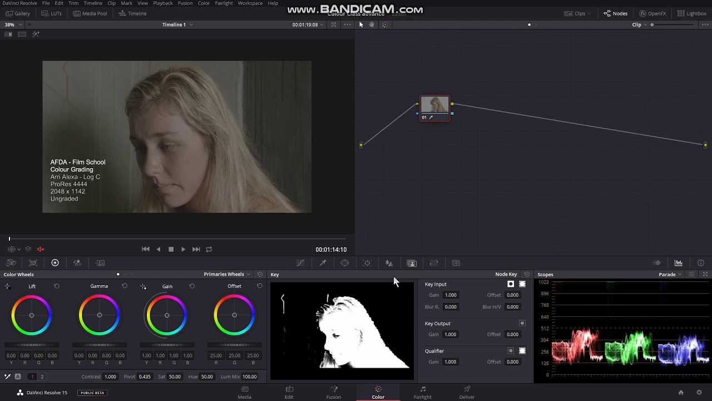
Task: Open the Primaries Wheels mode dropdown
Action: (x=227, y=274)
